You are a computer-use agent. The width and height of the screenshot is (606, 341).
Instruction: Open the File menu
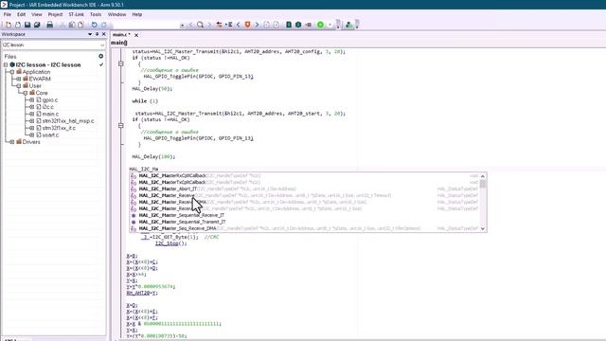[8, 14]
